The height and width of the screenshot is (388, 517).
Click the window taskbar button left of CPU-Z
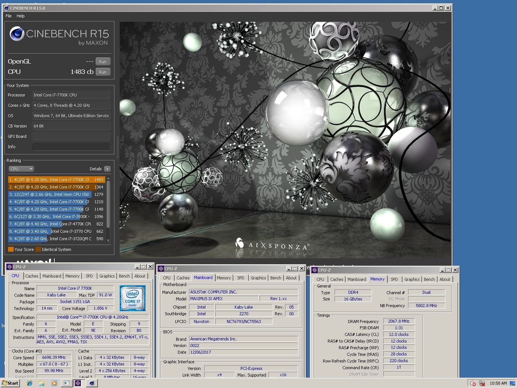(67, 383)
